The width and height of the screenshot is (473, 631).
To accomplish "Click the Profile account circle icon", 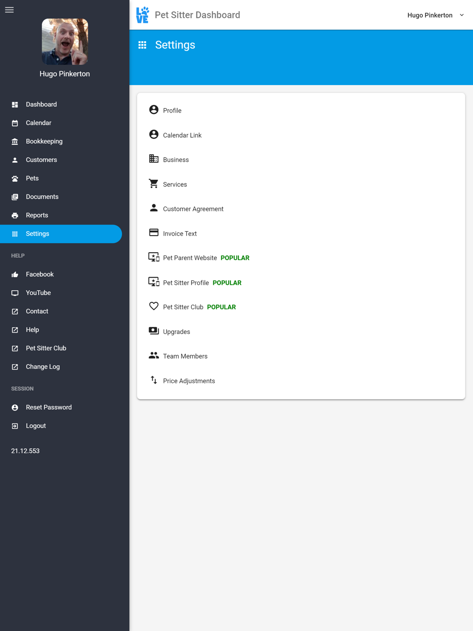I will pyautogui.click(x=154, y=110).
